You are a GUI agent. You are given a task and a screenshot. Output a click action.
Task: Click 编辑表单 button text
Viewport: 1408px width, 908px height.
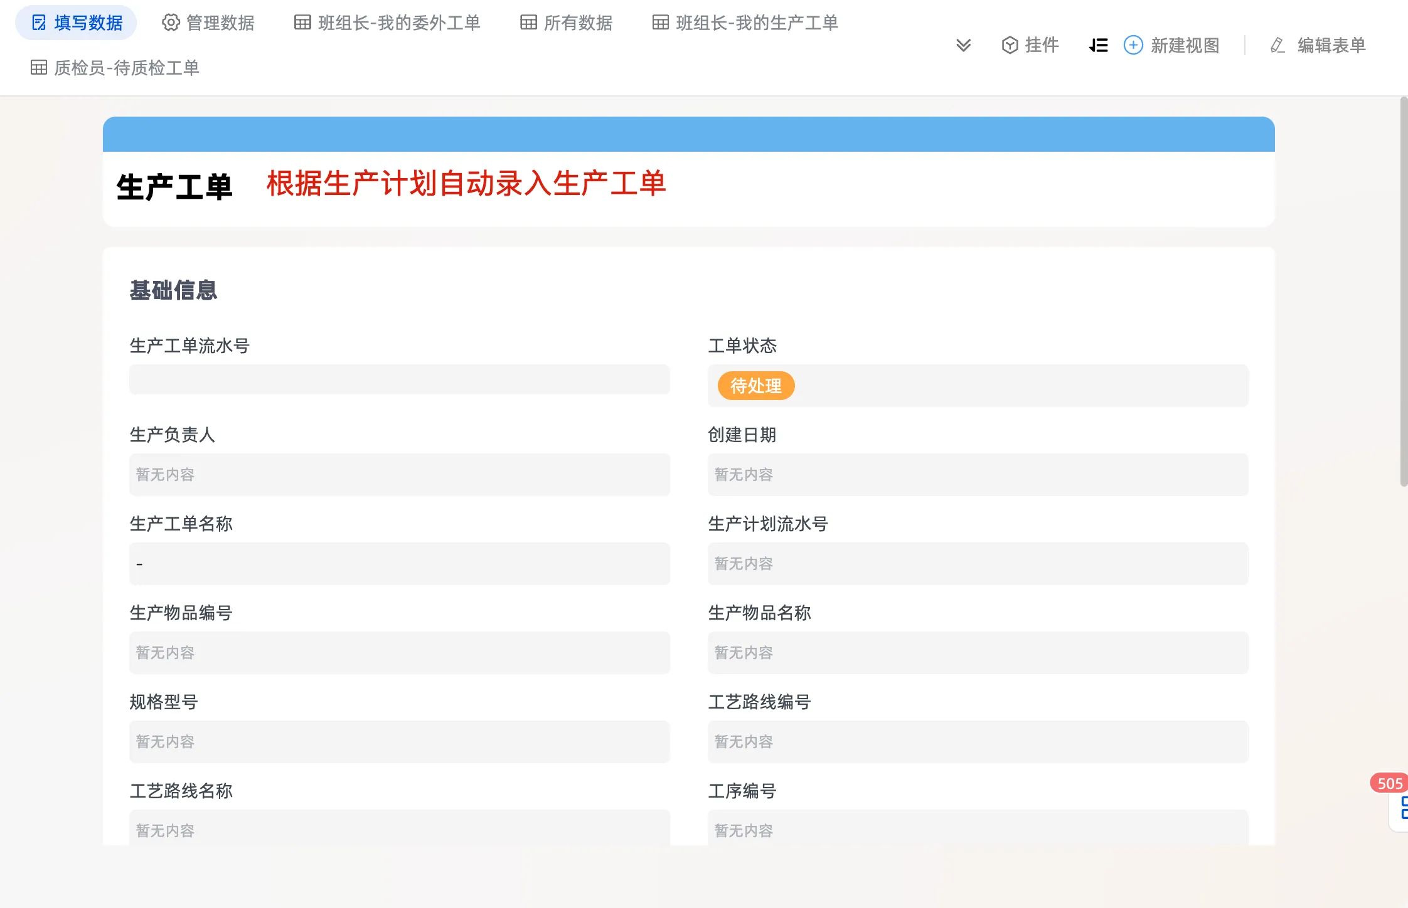pos(1331,45)
